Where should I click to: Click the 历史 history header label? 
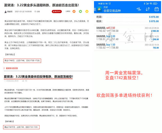click(x=106, y=7)
